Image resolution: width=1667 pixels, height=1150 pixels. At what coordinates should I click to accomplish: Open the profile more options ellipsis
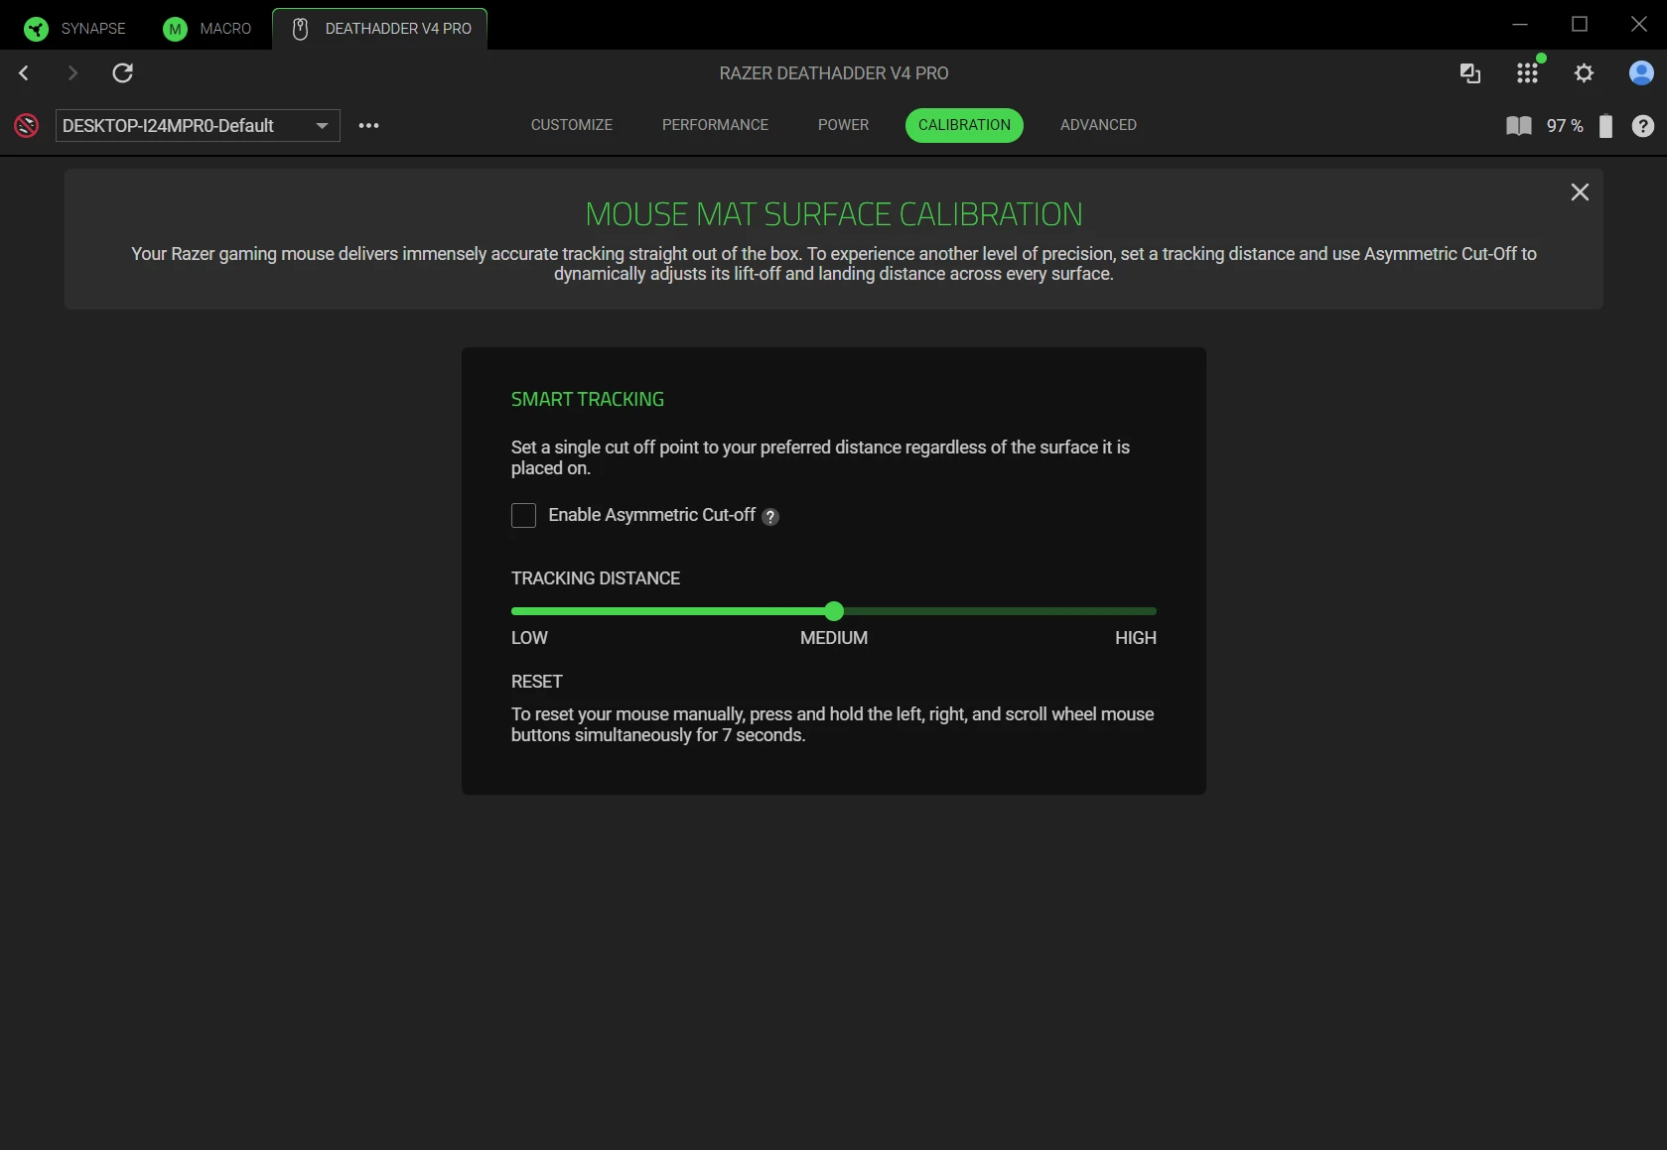pos(368,126)
